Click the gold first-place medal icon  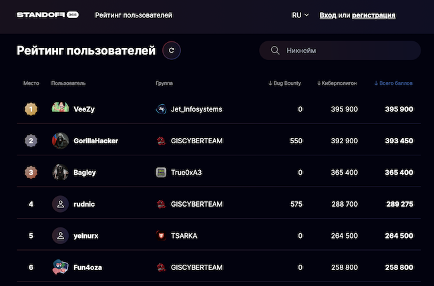tap(30, 109)
